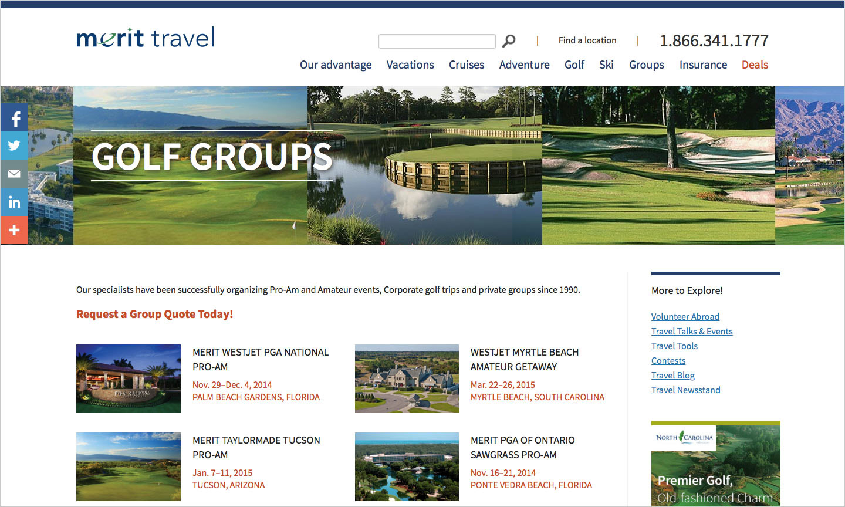Open Travel Newsstand link
Image resolution: width=845 pixels, height=507 pixels.
(x=685, y=390)
